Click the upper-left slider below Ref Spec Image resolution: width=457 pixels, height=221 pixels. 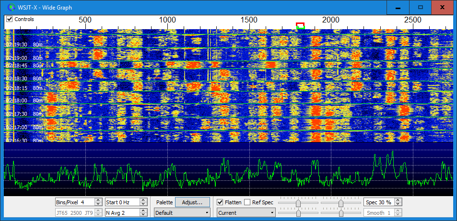pos(298,202)
